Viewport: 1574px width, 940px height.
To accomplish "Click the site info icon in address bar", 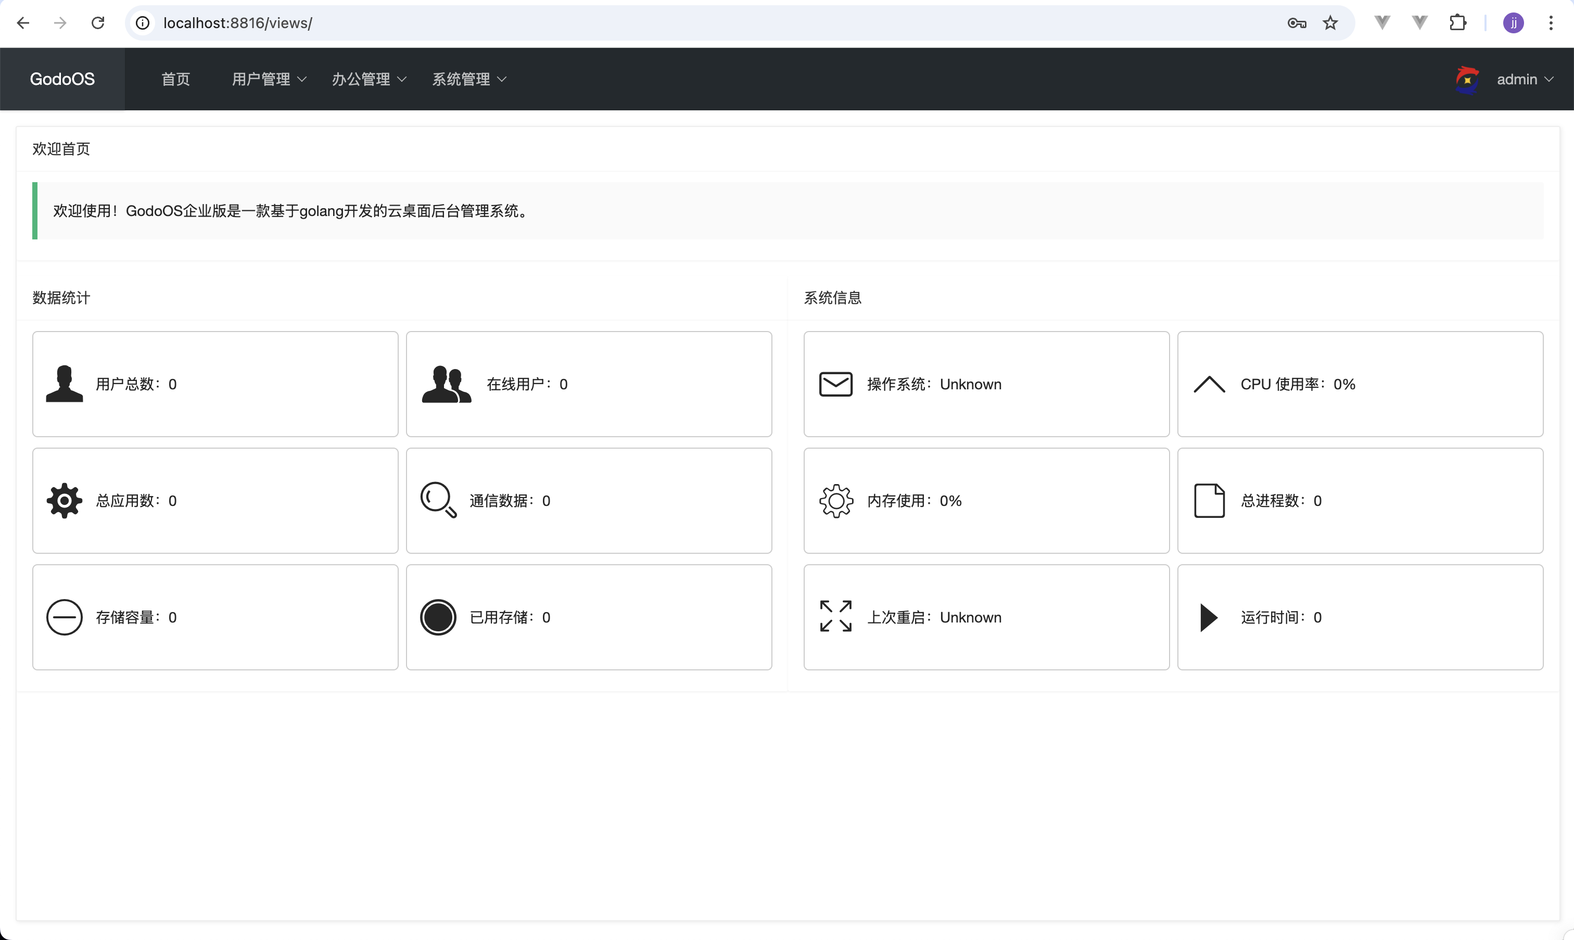I will click(x=143, y=23).
